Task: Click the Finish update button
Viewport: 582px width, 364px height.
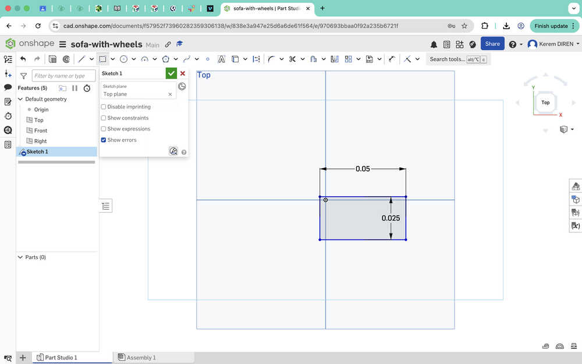Action: point(554,26)
